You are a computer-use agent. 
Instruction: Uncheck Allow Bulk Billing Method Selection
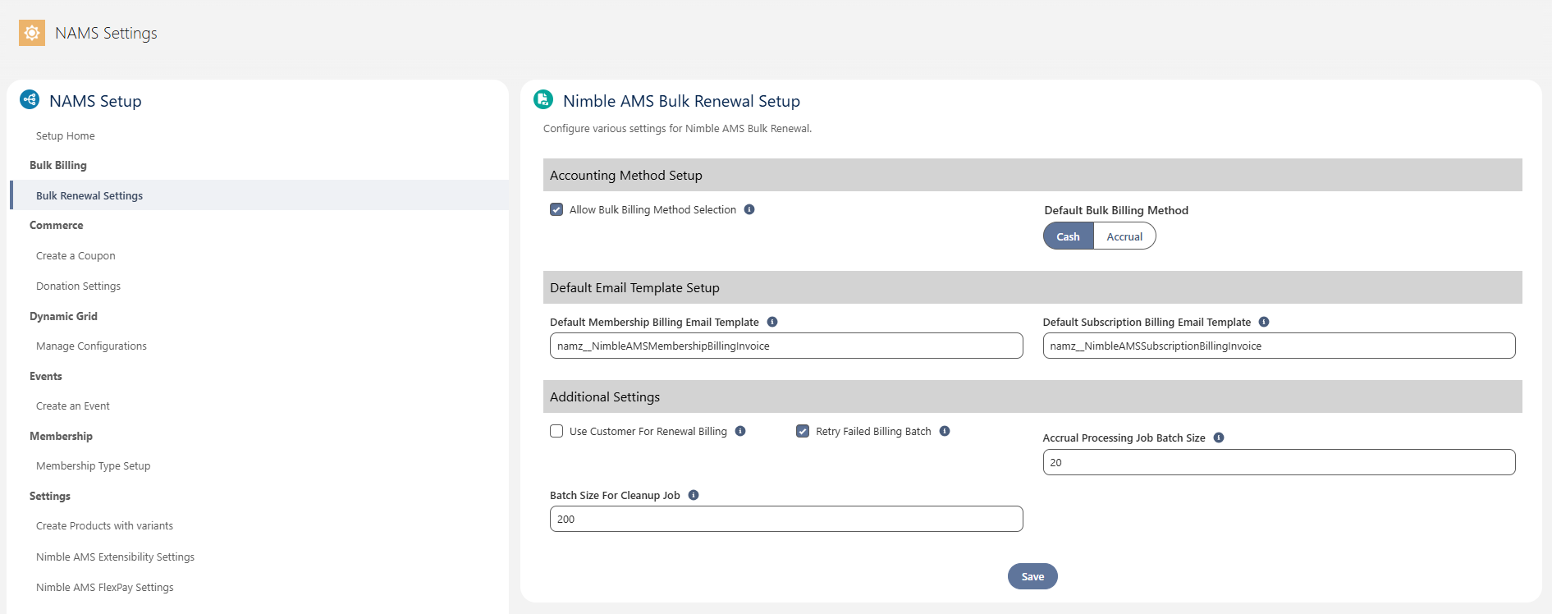pyautogui.click(x=556, y=209)
